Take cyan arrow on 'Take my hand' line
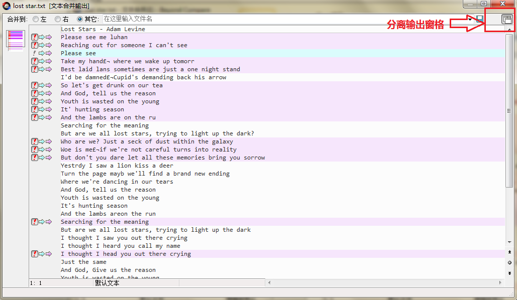Viewport: 517px width, 300px height. tap(42, 61)
